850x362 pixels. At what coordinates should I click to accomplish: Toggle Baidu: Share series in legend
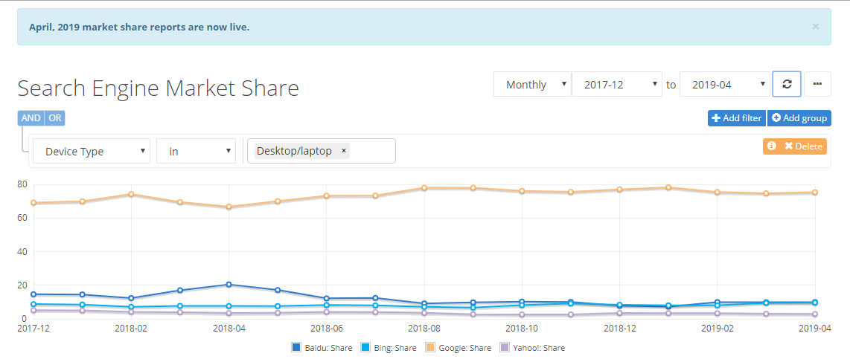[x=322, y=348]
